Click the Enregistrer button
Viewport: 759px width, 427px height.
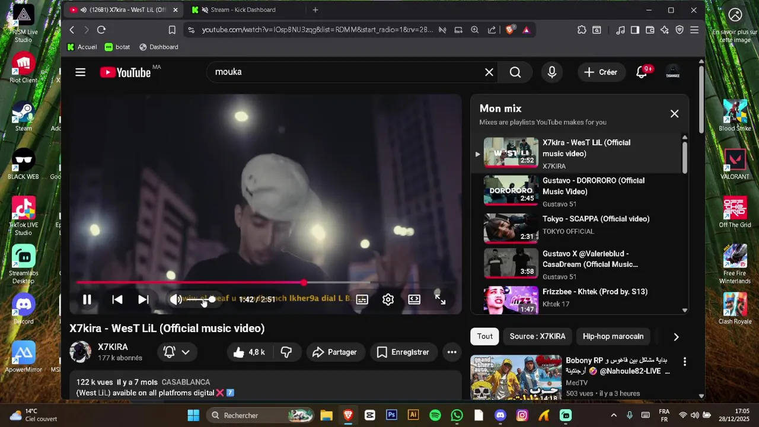click(x=403, y=352)
